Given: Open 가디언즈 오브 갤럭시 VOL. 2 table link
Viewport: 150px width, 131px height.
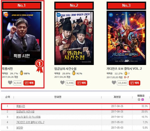Looking at the screenshot, I should pyautogui.click(x=30, y=122).
